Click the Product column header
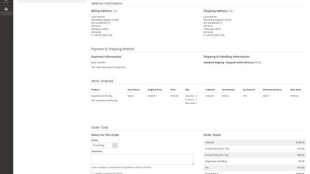Image resolution: width=310 pixels, height=174 pixels. (x=95, y=89)
